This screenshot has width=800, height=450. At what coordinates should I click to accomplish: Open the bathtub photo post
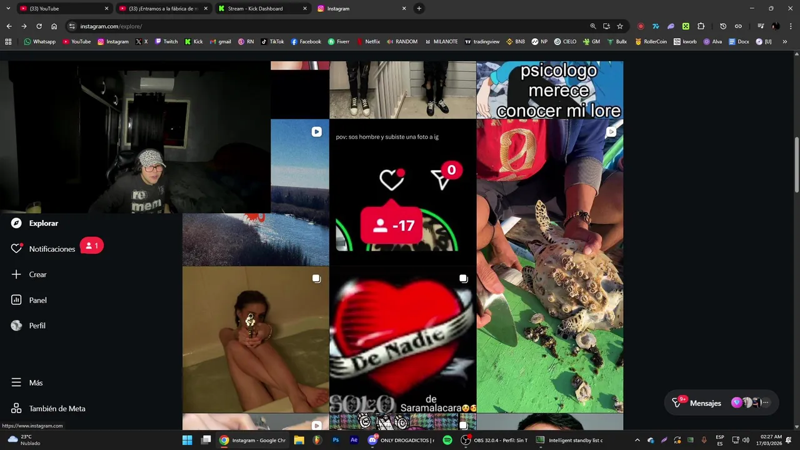(256, 340)
